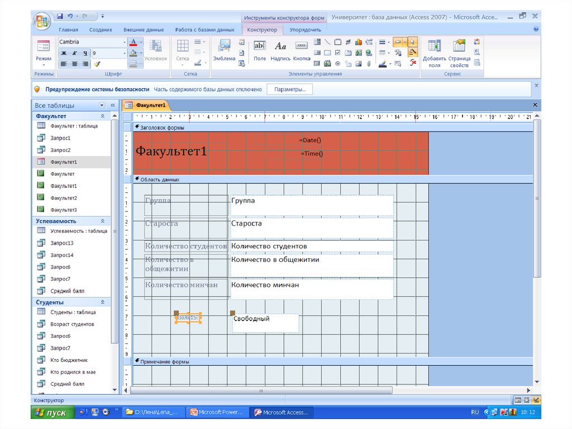Image resolution: width=572 pixels, height=429 pixels.
Task: Click the Параметры... security warning button
Action: [289, 89]
